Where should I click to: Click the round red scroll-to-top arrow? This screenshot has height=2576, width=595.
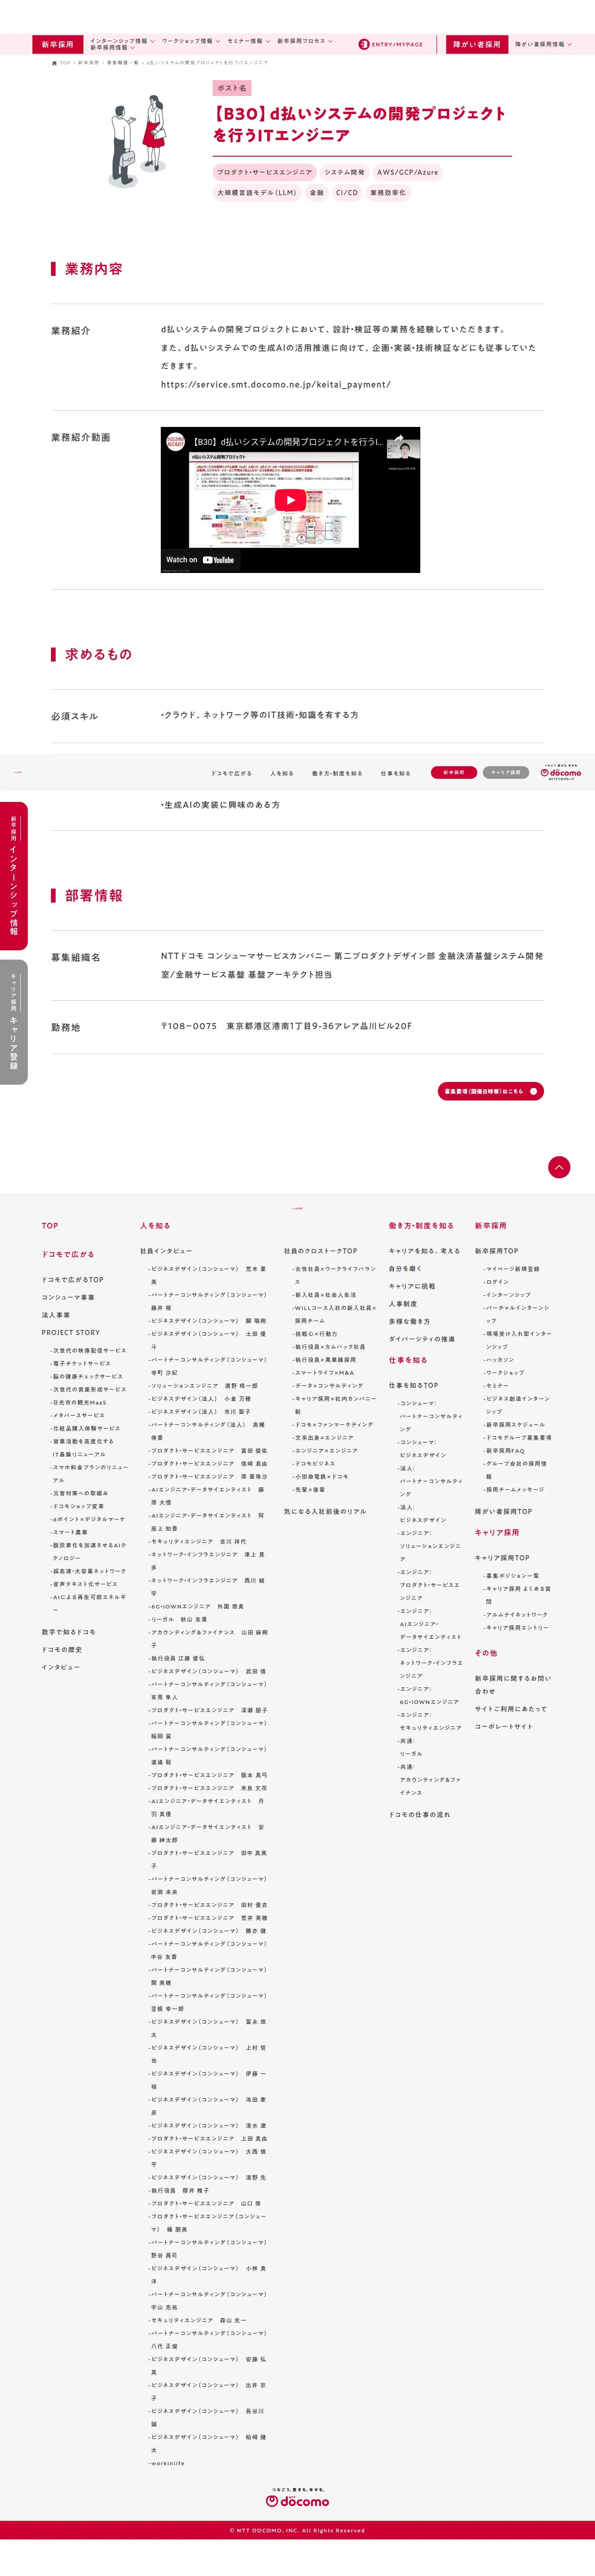(x=559, y=1167)
